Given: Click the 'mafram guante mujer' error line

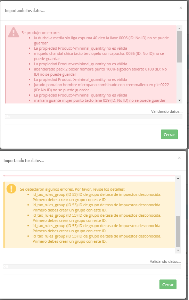Looking at the screenshot, I should click(x=100, y=100).
